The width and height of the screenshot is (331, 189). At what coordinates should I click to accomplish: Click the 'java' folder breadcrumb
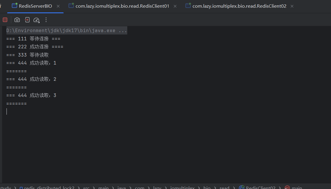[x=122, y=188]
